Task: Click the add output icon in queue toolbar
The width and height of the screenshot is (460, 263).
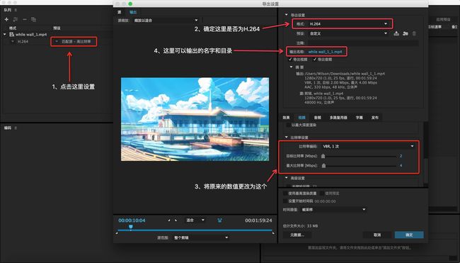Action: pos(16,19)
